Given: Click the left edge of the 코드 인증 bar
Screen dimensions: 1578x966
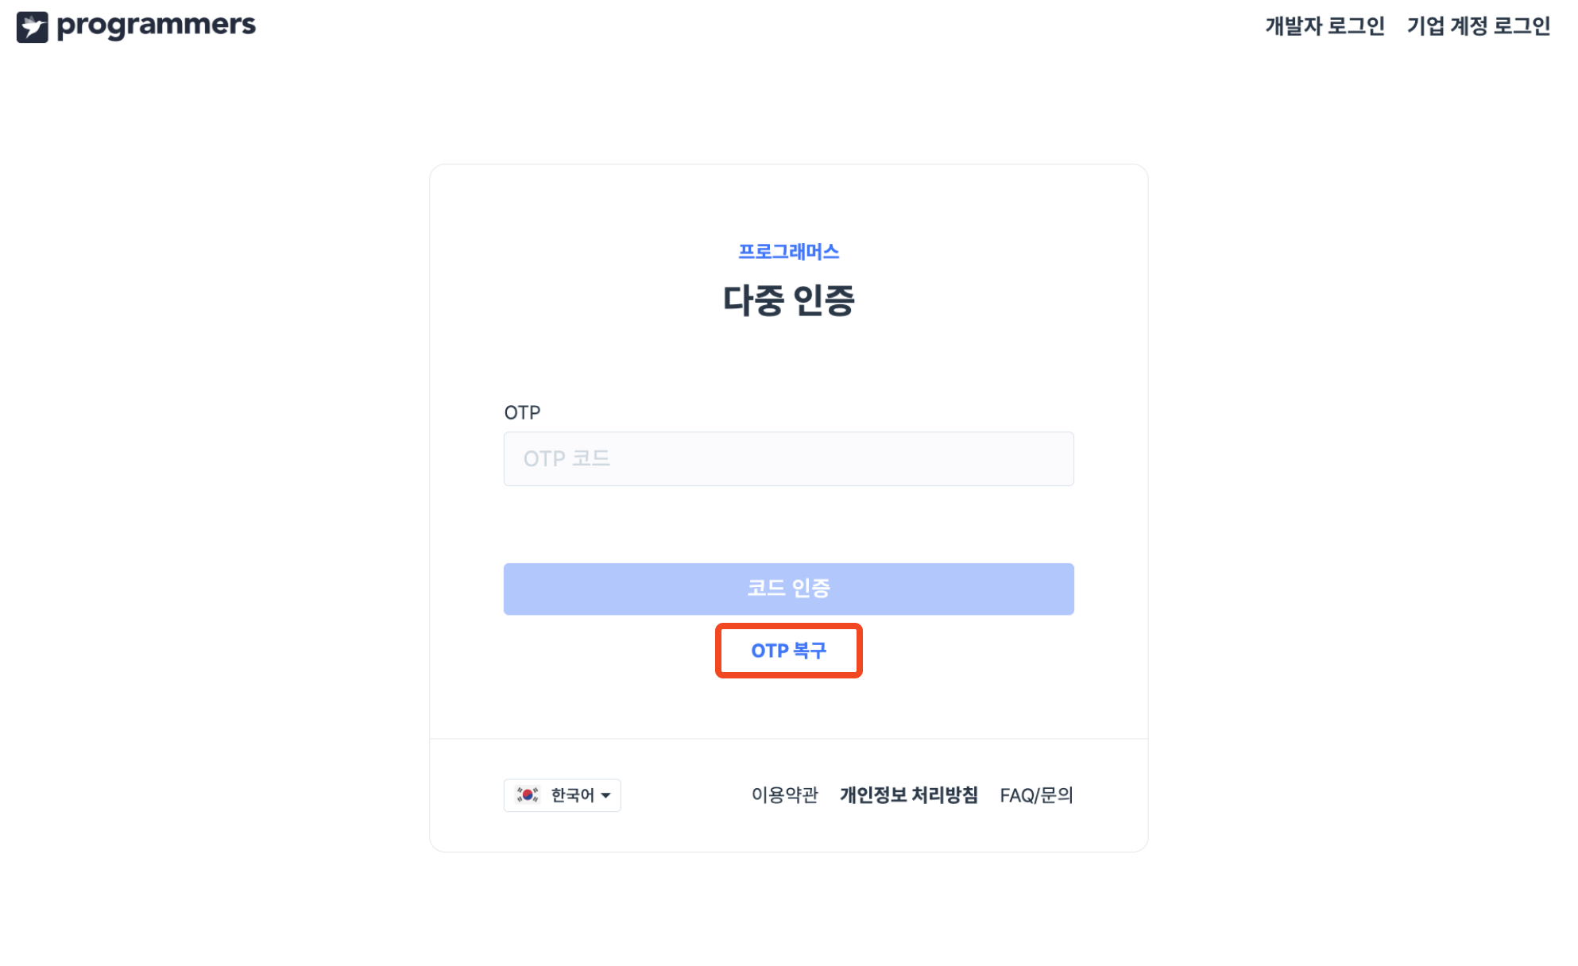Looking at the screenshot, I should click(516, 589).
